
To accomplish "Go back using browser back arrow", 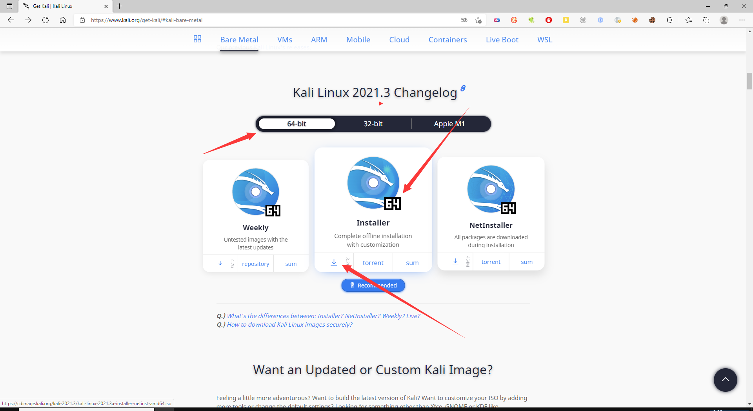I will [x=11, y=20].
